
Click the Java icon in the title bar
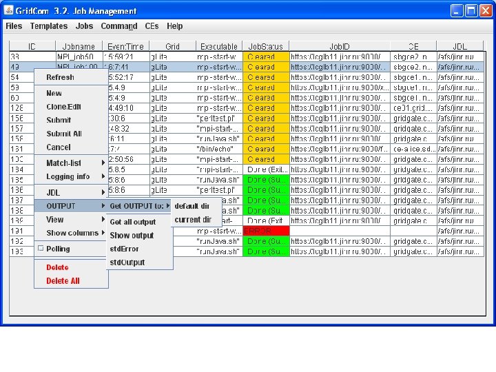tap(8, 10)
